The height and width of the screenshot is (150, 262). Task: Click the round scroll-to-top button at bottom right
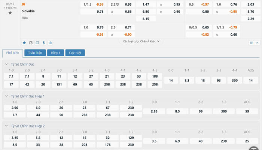point(254,148)
